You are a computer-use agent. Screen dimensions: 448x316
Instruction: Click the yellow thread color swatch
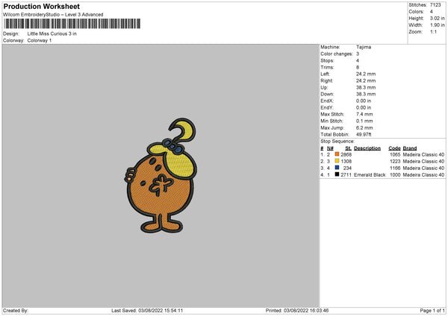point(337,161)
